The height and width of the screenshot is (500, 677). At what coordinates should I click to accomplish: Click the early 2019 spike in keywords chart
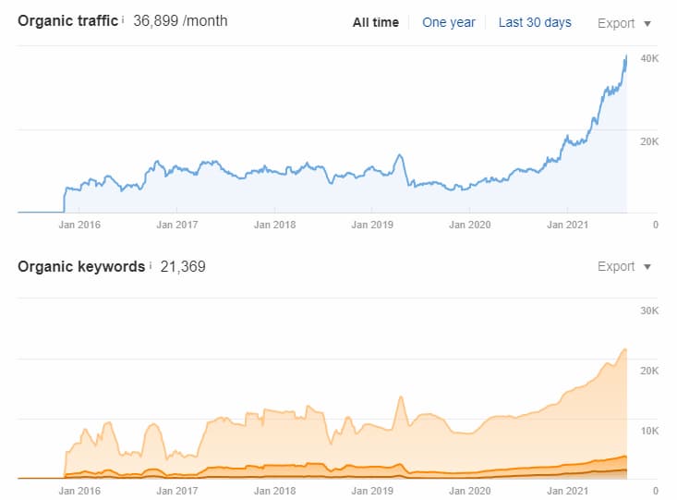401,397
